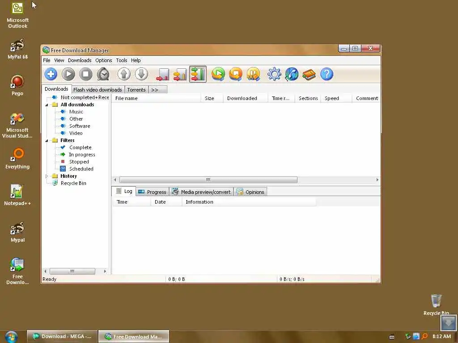Click the Add new download plus icon

click(x=51, y=74)
